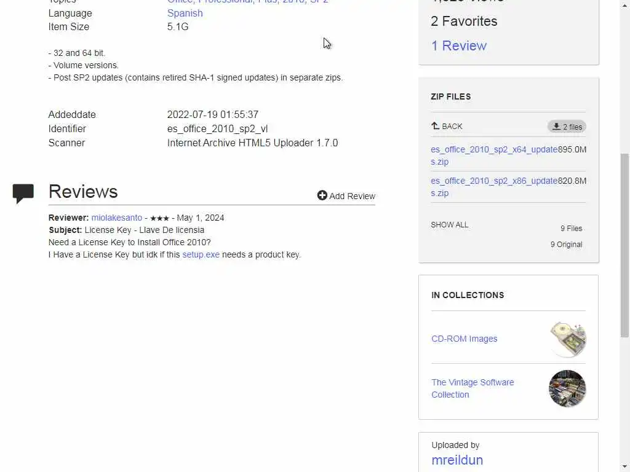The width and height of the screenshot is (630, 472).
Task: Click the IN COLLECTIONS heading
Action: [x=468, y=296]
